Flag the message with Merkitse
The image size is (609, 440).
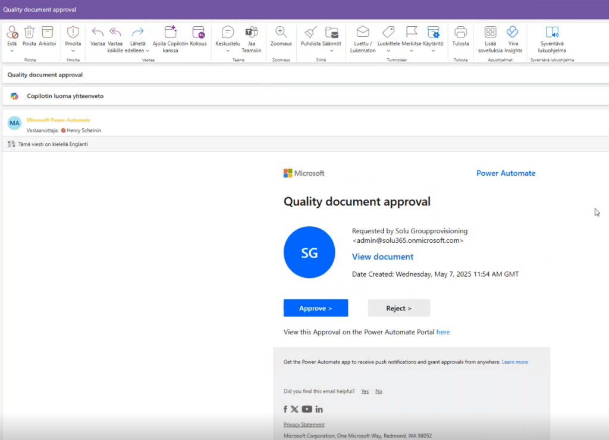pyautogui.click(x=412, y=32)
